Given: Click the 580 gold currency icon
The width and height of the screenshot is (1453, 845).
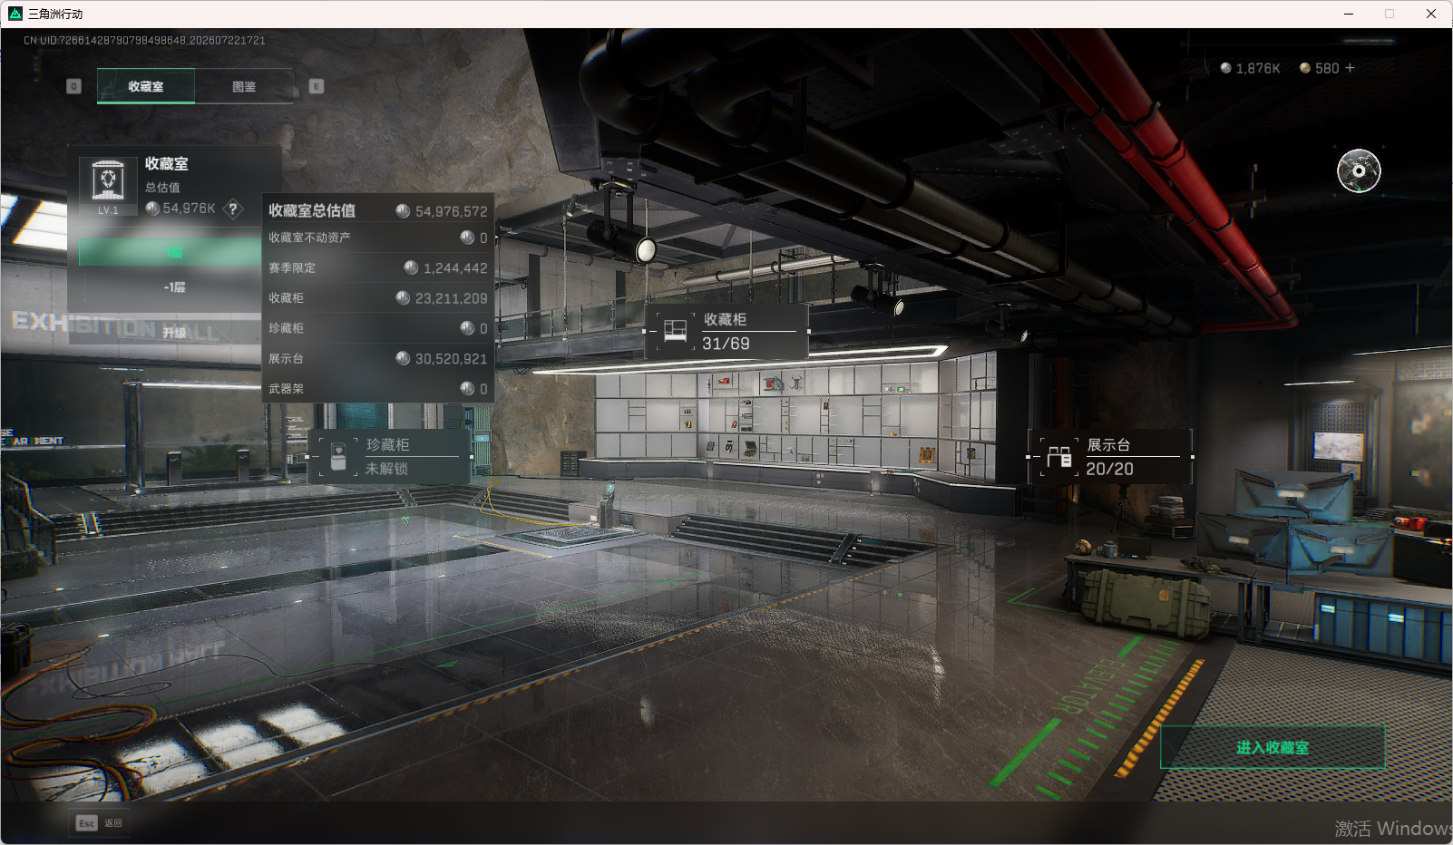Looking at the screenshot, I should click(x=1305, y=68).
